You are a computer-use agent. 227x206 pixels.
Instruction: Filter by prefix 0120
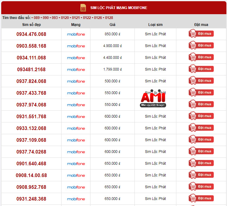[x=65, y=18]
